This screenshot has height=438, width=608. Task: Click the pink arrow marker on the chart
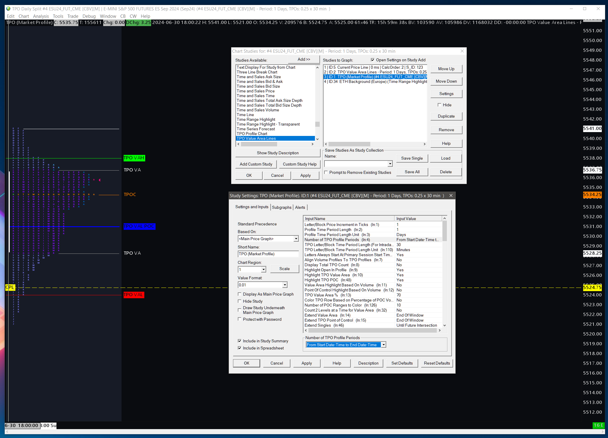pyautogui.click(x=100, y=180)
